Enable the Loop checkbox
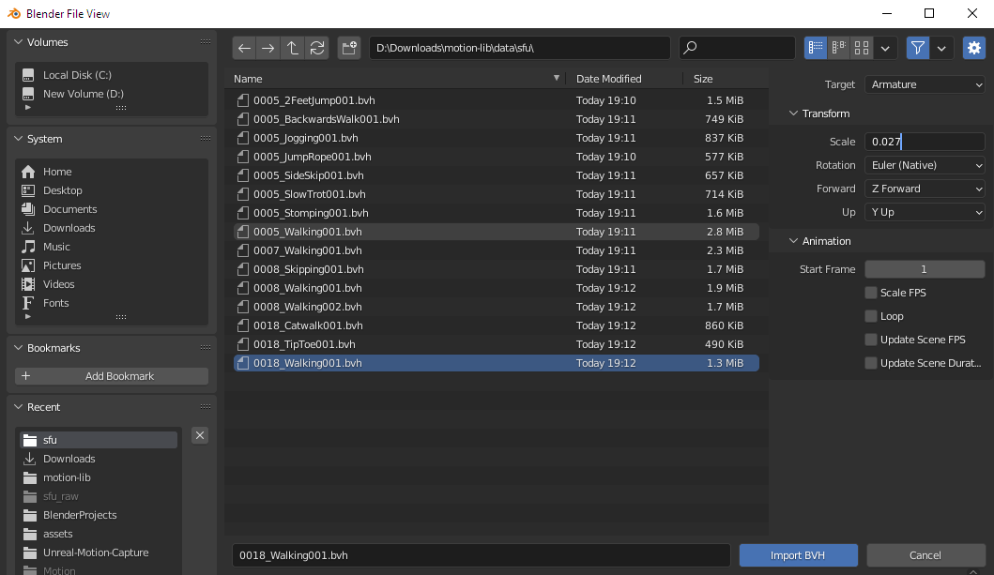The width and height of the screenshot is (994, 575). (x=871, y=316)
